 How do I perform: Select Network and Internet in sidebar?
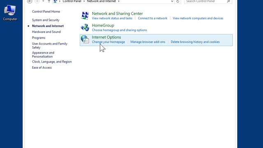48,26
